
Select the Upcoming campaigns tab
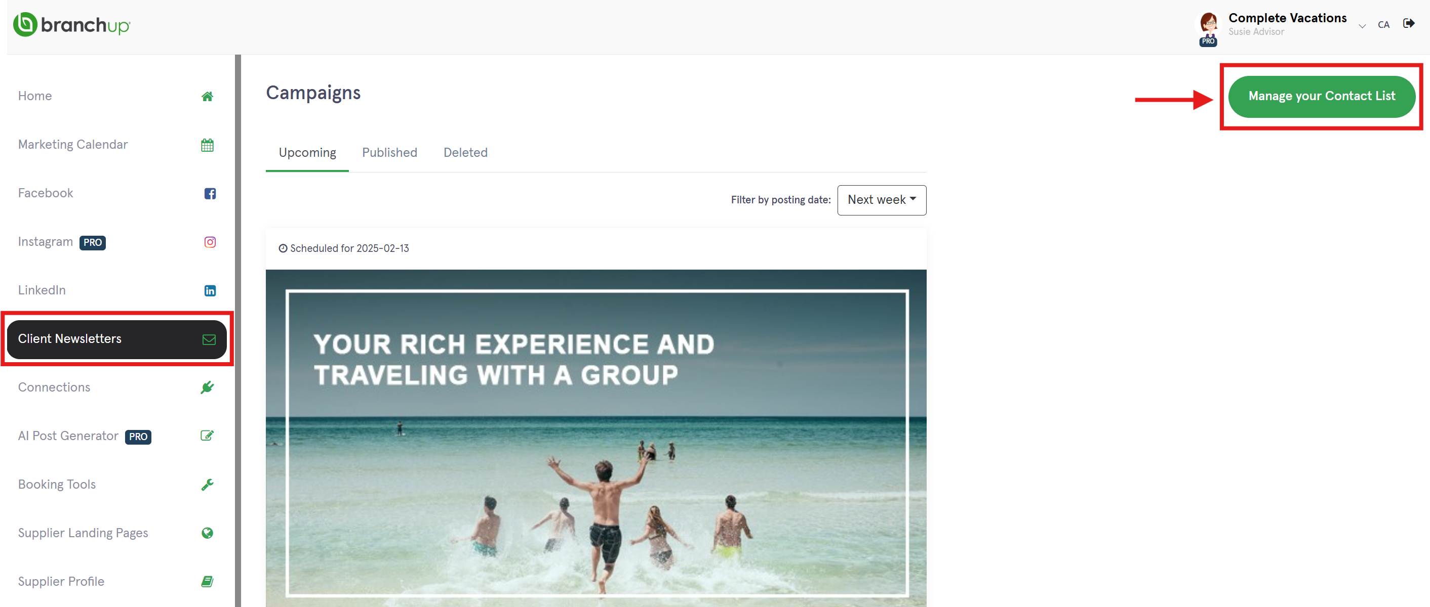coord(307,153)
